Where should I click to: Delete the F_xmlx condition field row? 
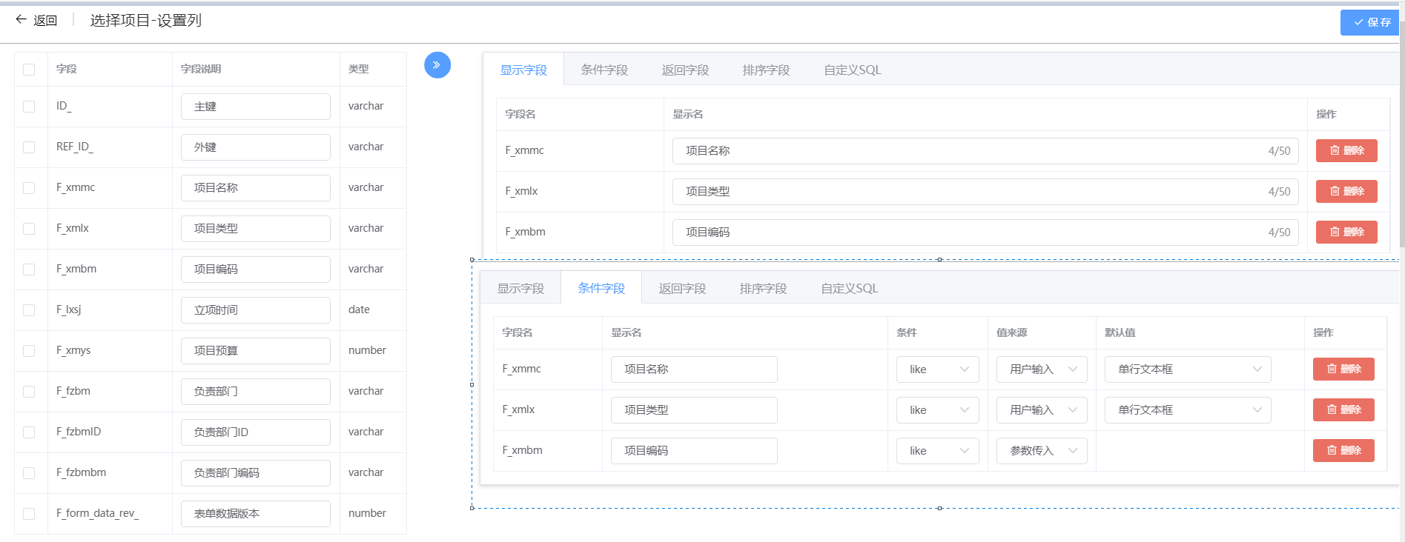1343,409
